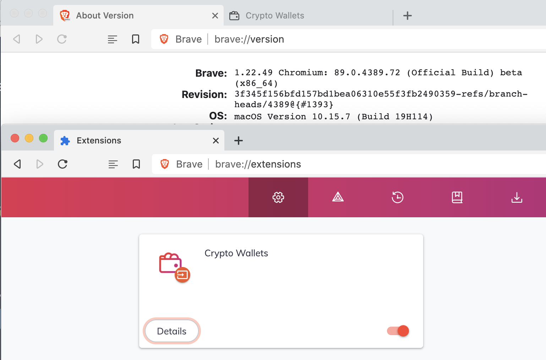This screenshot has height=360, width=546.
Task: Disable the Crypto Wallets extension
Action: click(x=397, y=331)
